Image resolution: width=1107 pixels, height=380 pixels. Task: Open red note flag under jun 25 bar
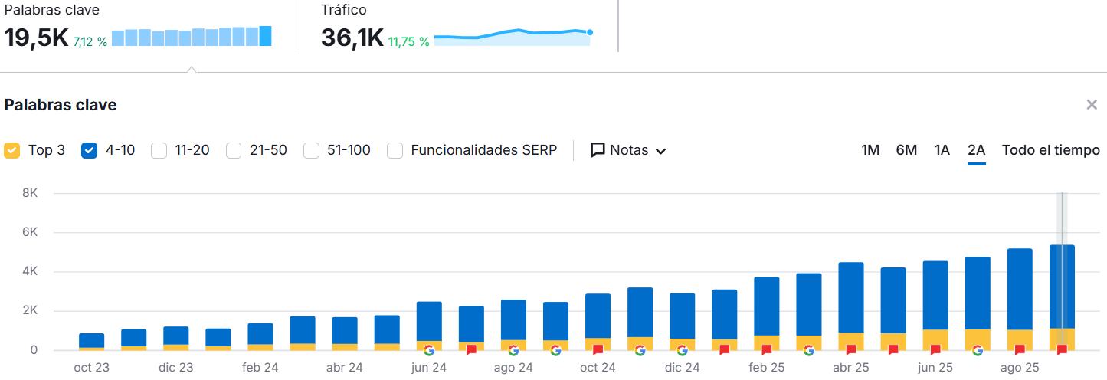point(935,350)
